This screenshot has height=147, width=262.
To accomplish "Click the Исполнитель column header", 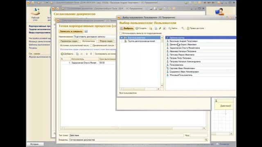I will click(84, 59).
